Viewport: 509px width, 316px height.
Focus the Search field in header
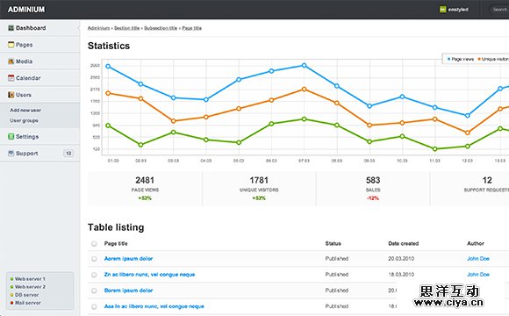[500, 10]
